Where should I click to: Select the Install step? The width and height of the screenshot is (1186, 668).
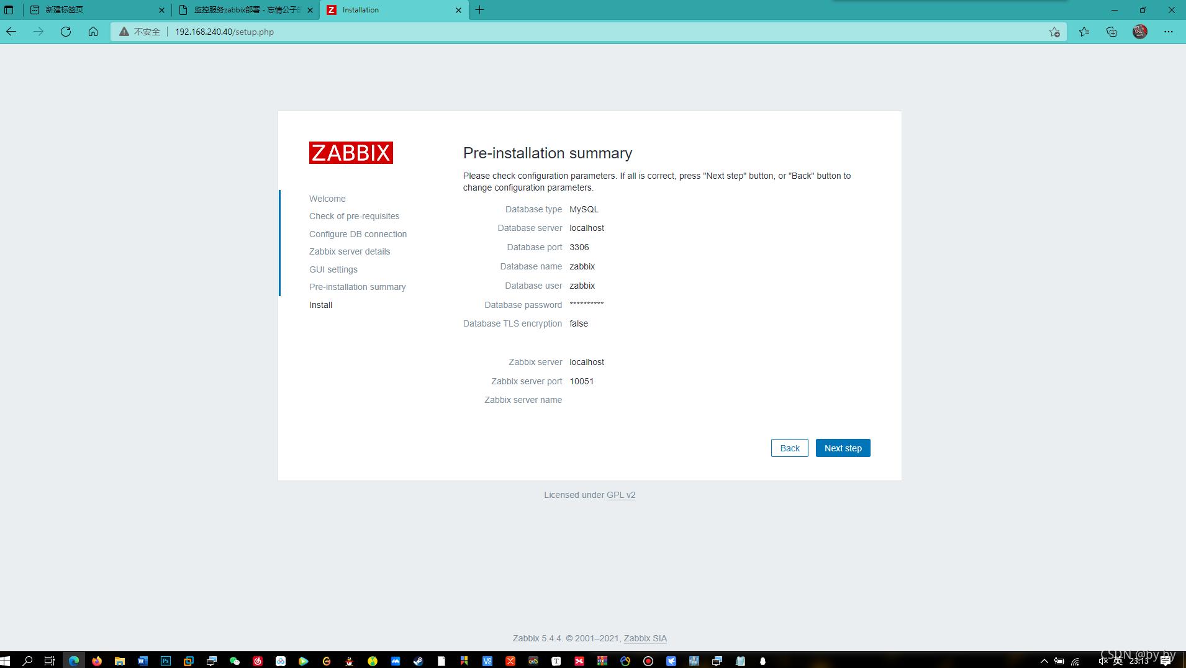pos(320,305)
